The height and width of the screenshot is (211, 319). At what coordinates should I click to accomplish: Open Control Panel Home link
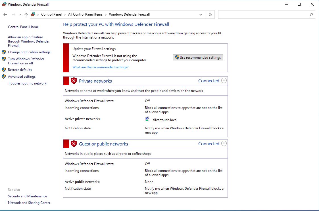pyautogui.click(x=23, y=27)
